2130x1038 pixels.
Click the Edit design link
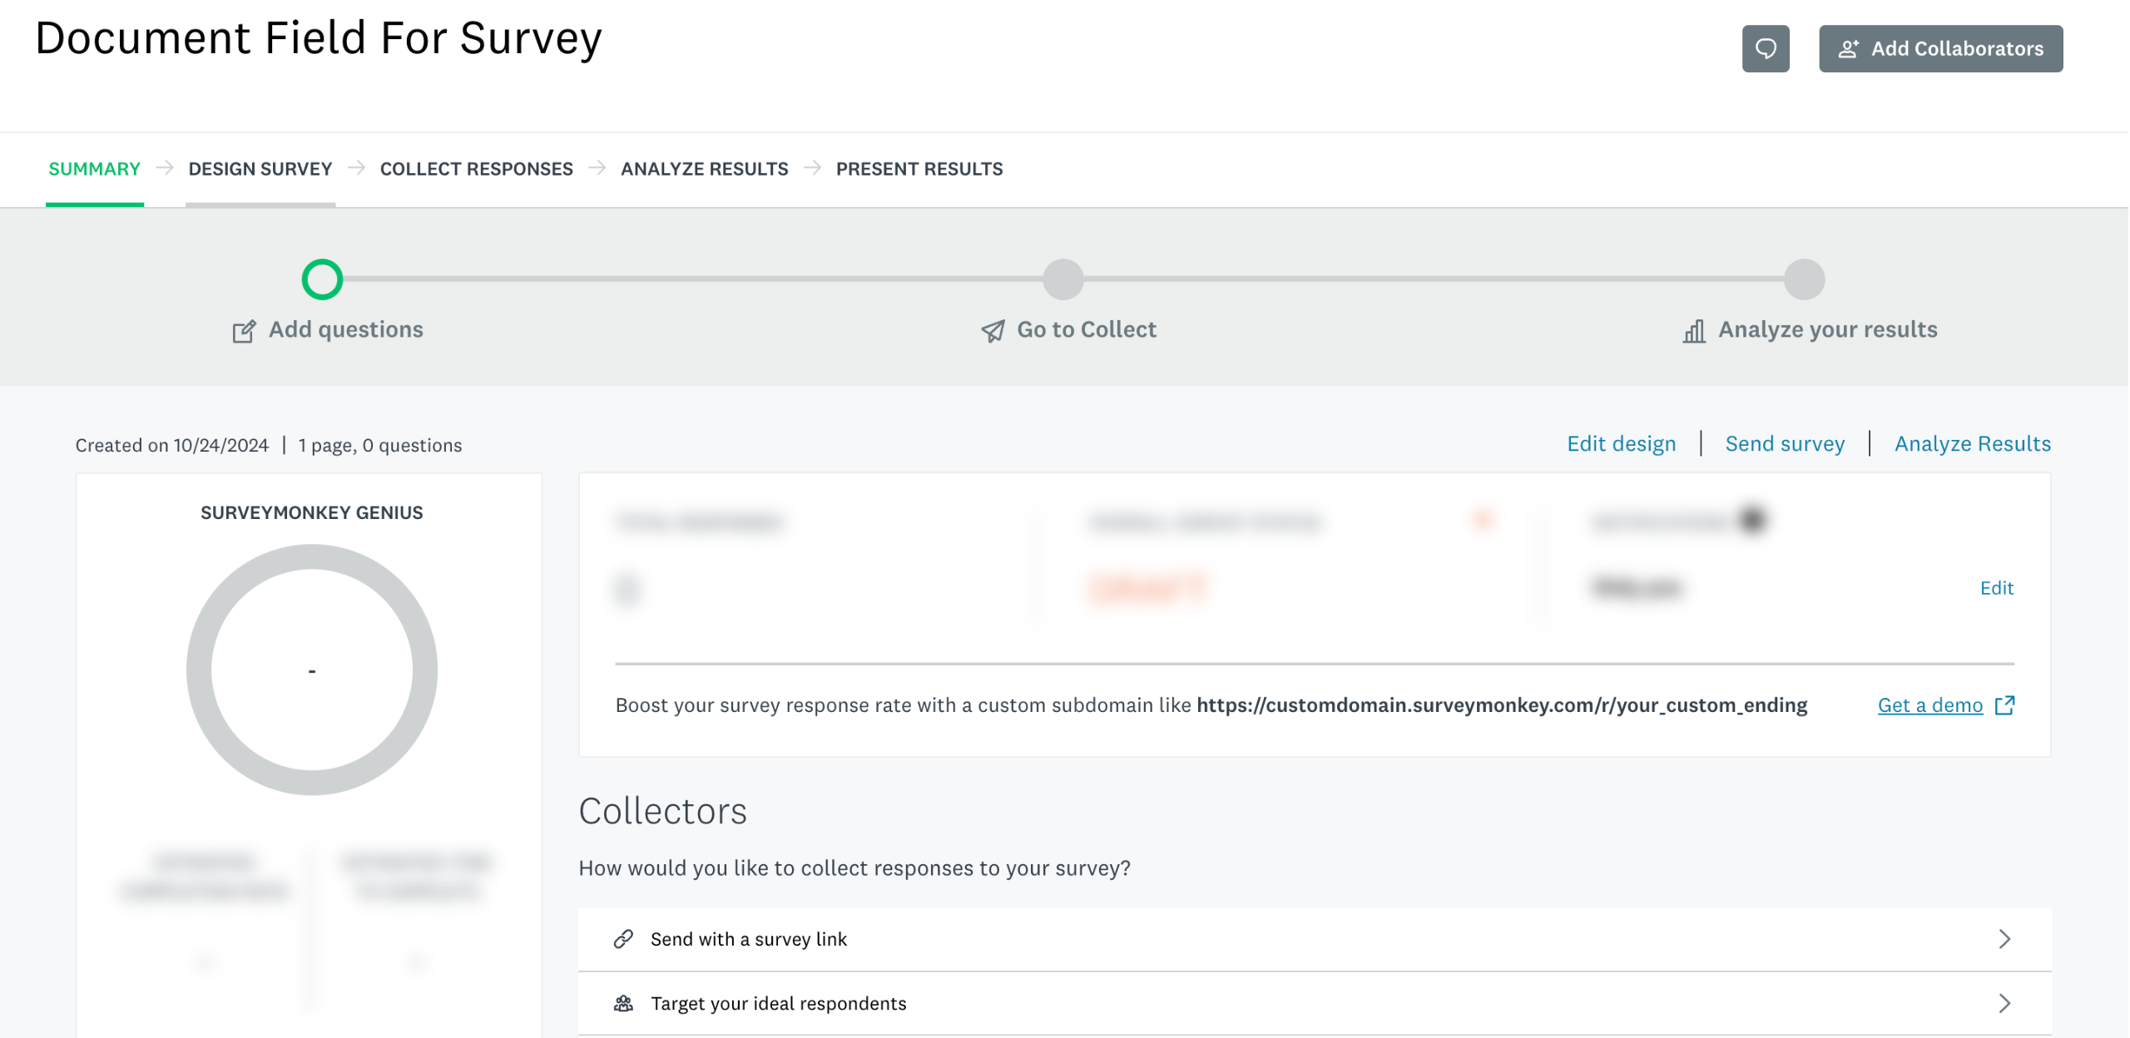[1621, 444]
